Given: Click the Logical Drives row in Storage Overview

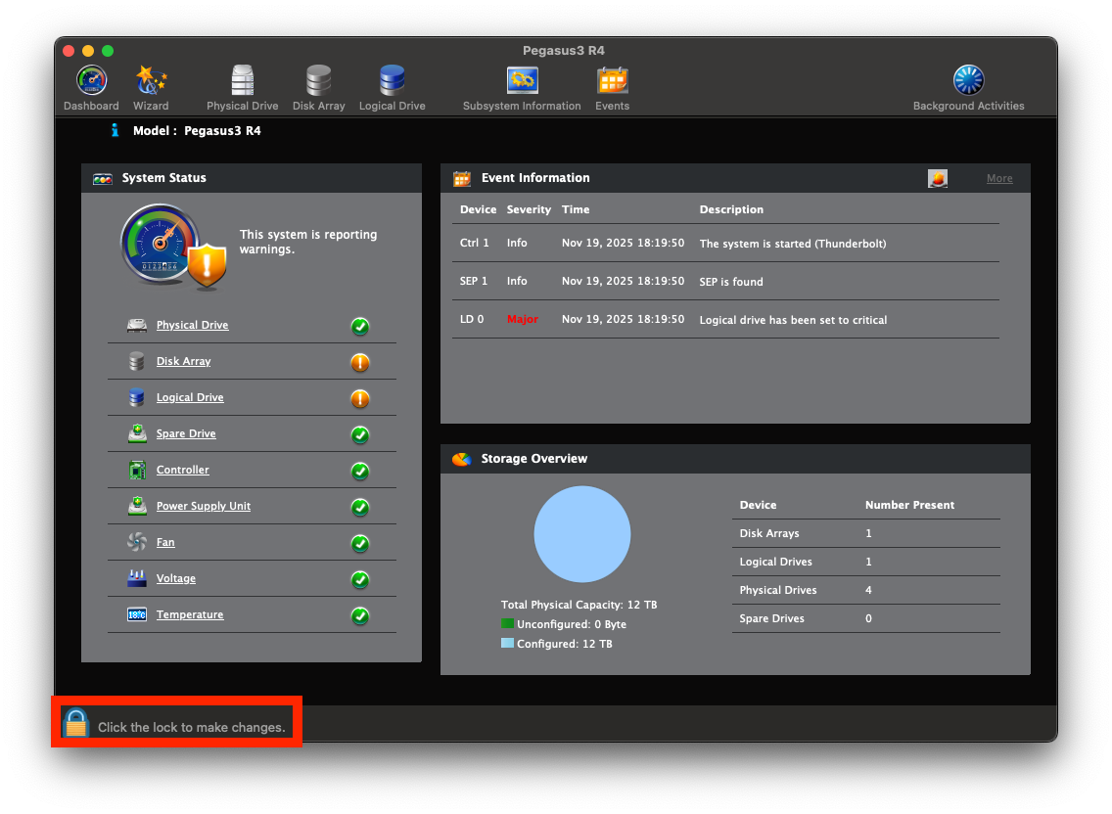Looking at the screenshot, I should (x=866, y=562).
